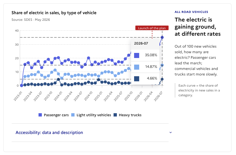Click the 2023-01 zero data point
The image size is (236, 155).
[x=22, y=85]
